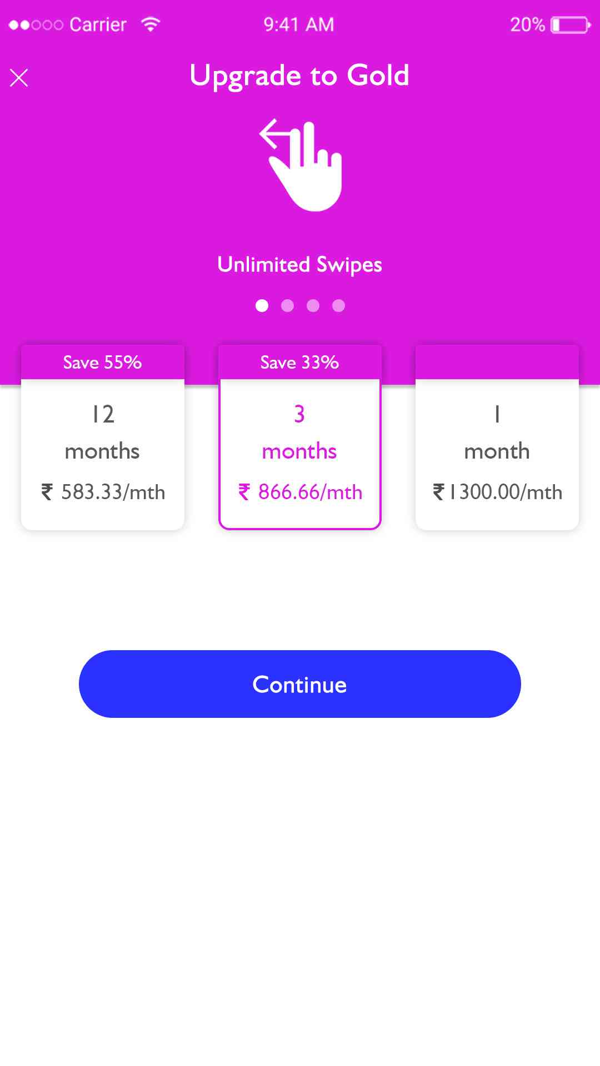600x1066 pixels.
Task: Go to the fourth carousel page dot
Action: (338, 306)
